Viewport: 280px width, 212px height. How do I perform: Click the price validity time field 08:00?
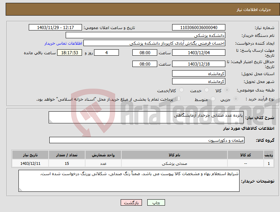pyautogui.click(x=145, y=64)
